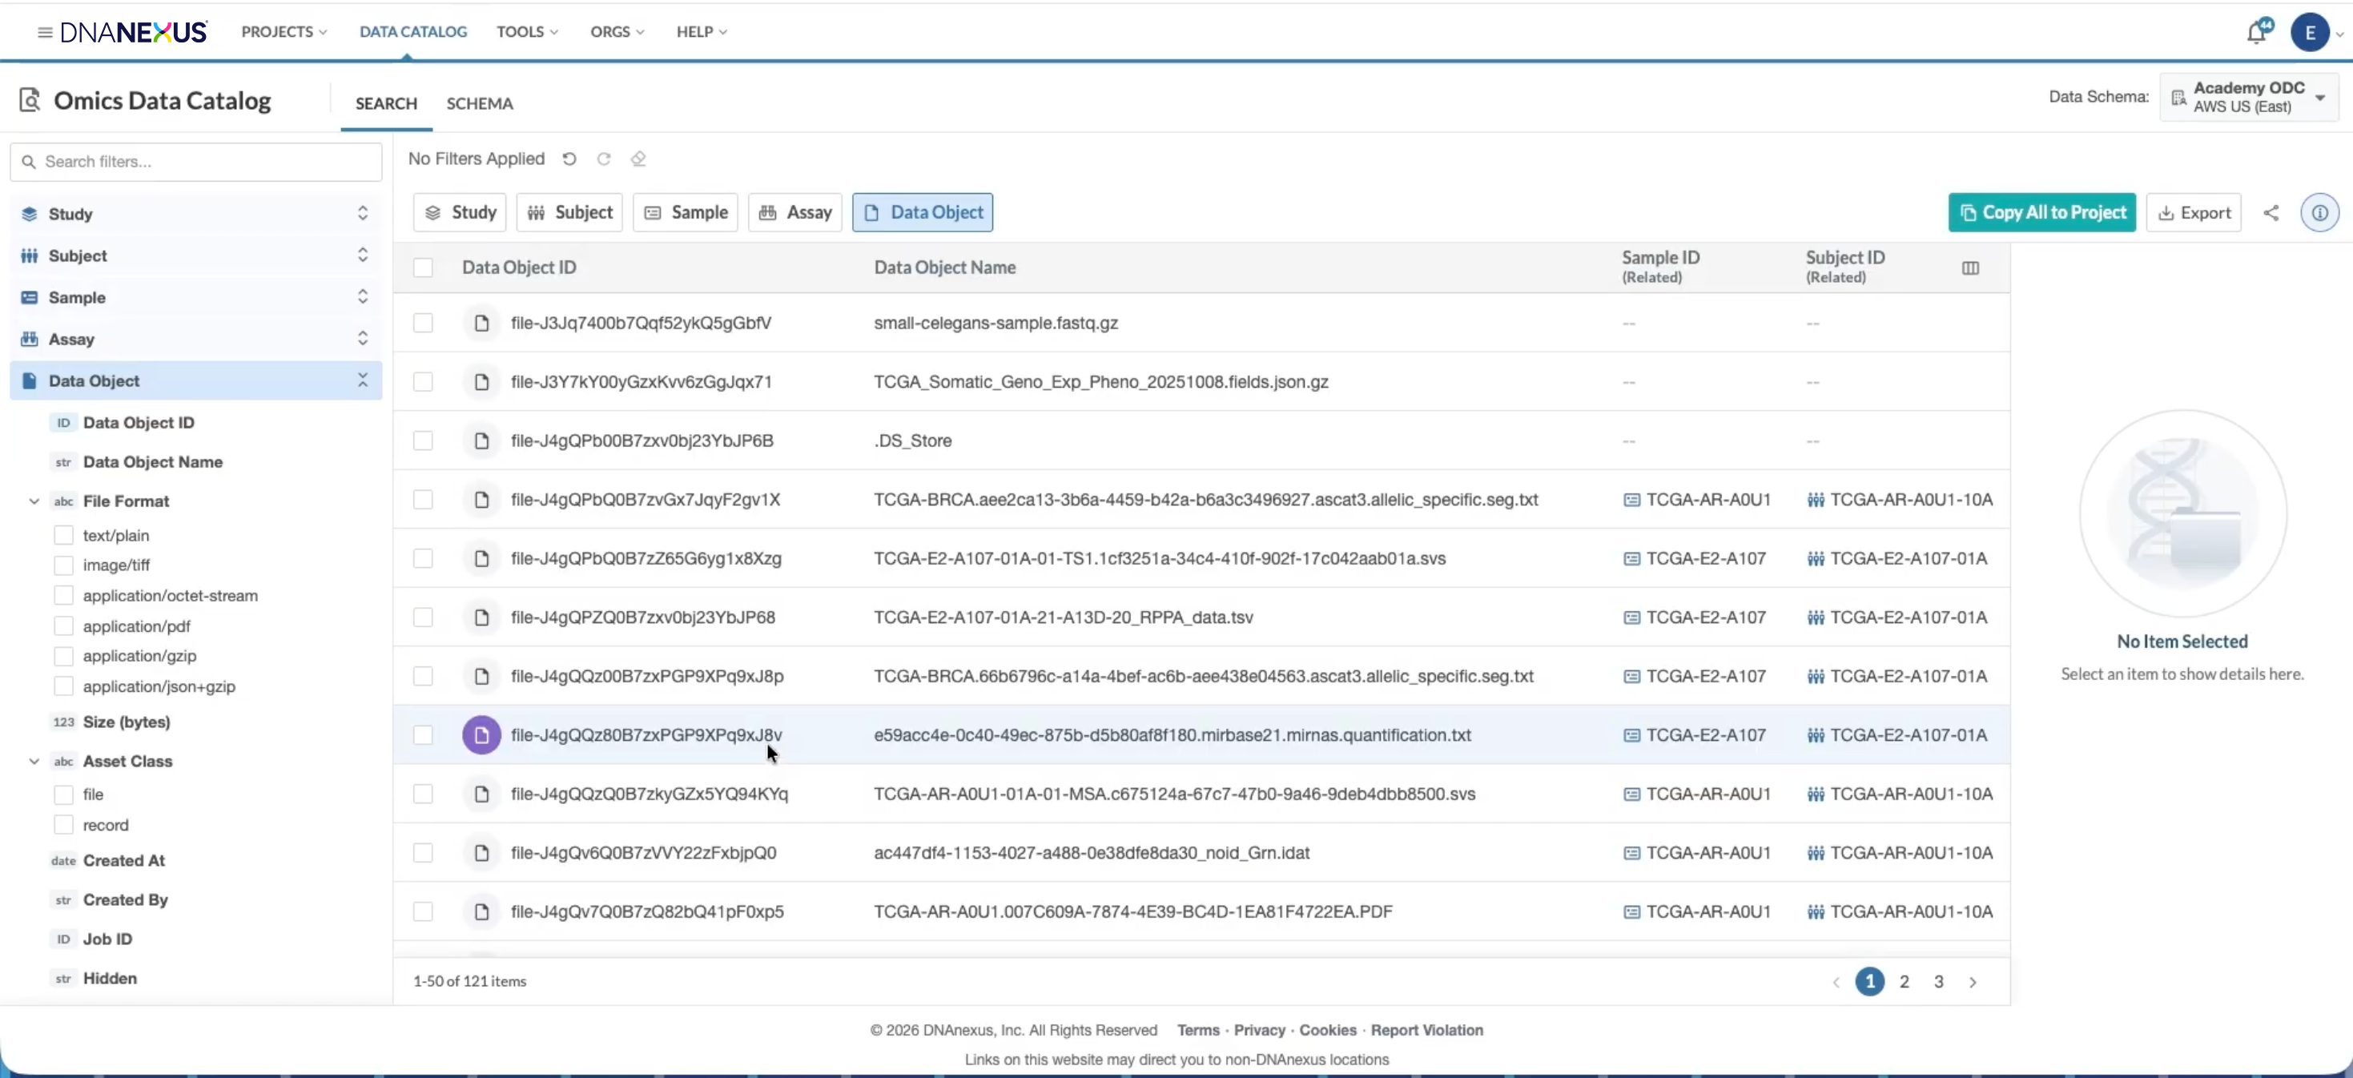Viewport: 2353px width, 1078px height.
Task: Expand the Assay filter section
Action: (x=363, y=339)
